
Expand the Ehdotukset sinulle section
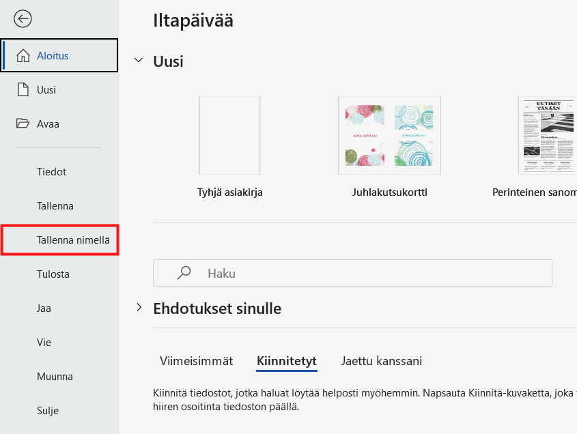[x=139, y=308]
